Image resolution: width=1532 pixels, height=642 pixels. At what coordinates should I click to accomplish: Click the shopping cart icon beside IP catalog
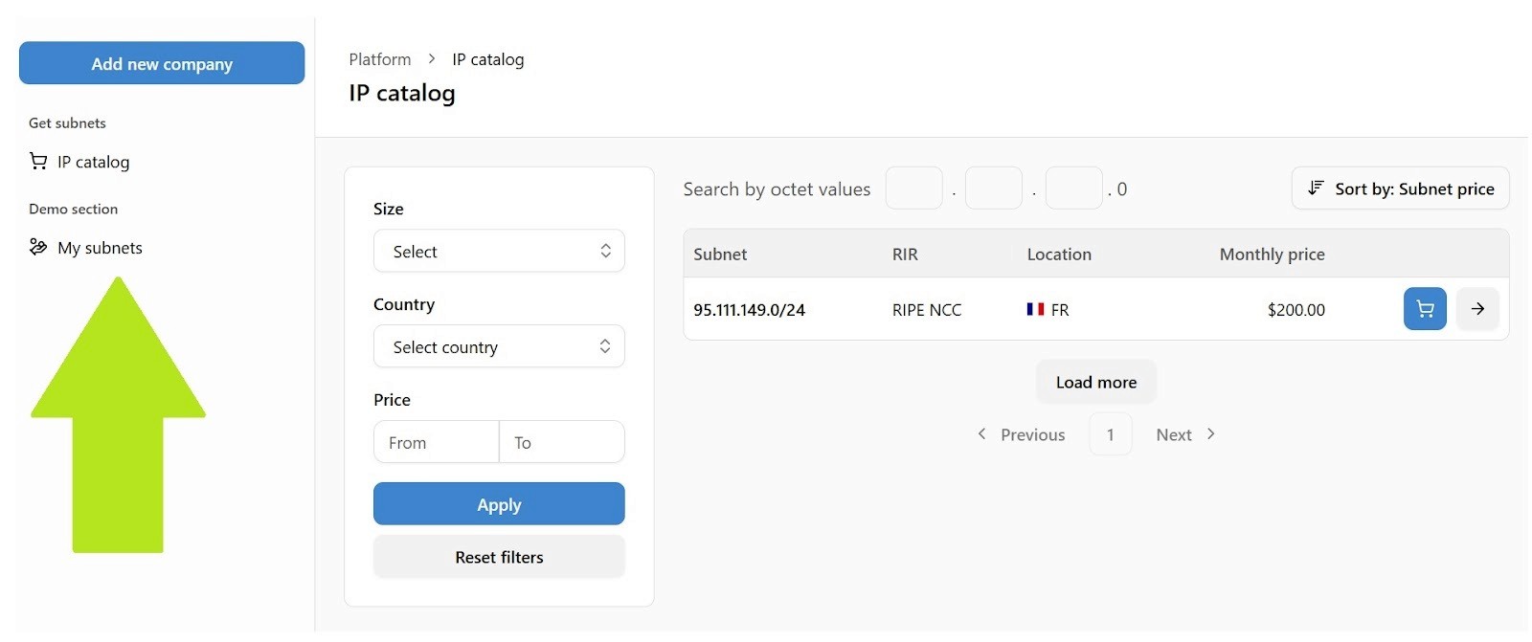[38, 162]
